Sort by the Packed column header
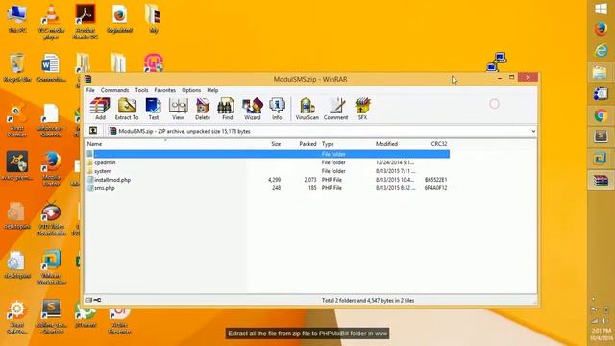615x346 pixels. point(307,144)
